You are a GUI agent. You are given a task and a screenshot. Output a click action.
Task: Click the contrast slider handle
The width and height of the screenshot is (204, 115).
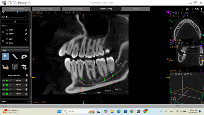tap(18, 12)
